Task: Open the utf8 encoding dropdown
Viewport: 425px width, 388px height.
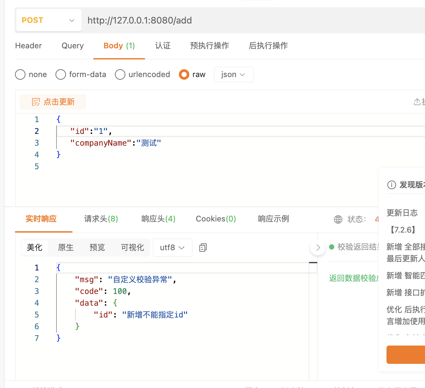Action: coord(172,248)
